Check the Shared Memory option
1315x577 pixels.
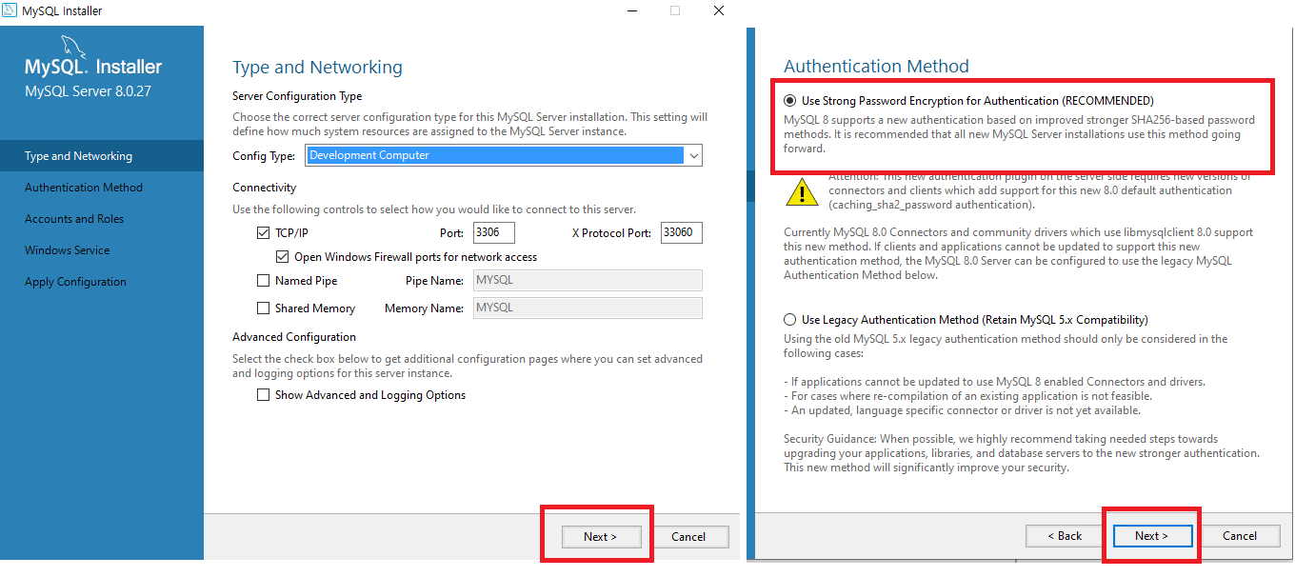point(264,308)
